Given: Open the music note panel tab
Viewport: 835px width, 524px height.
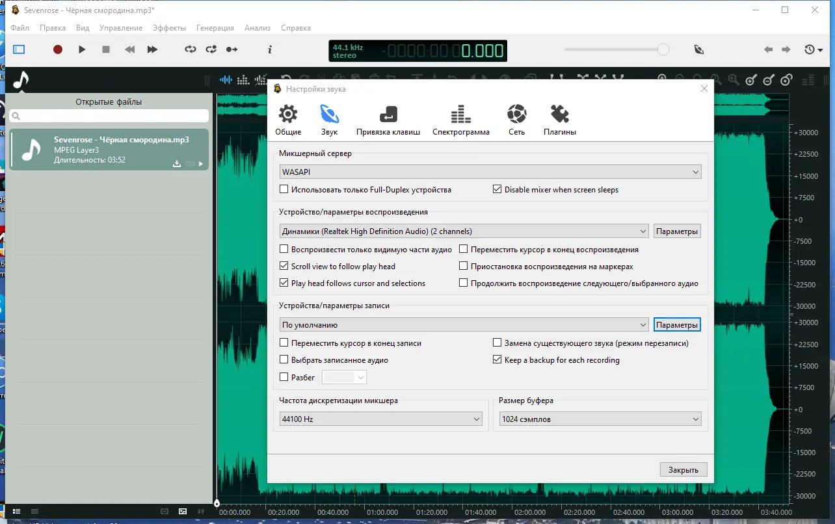Looking at the screenshot, I should (x=21, y=80).
